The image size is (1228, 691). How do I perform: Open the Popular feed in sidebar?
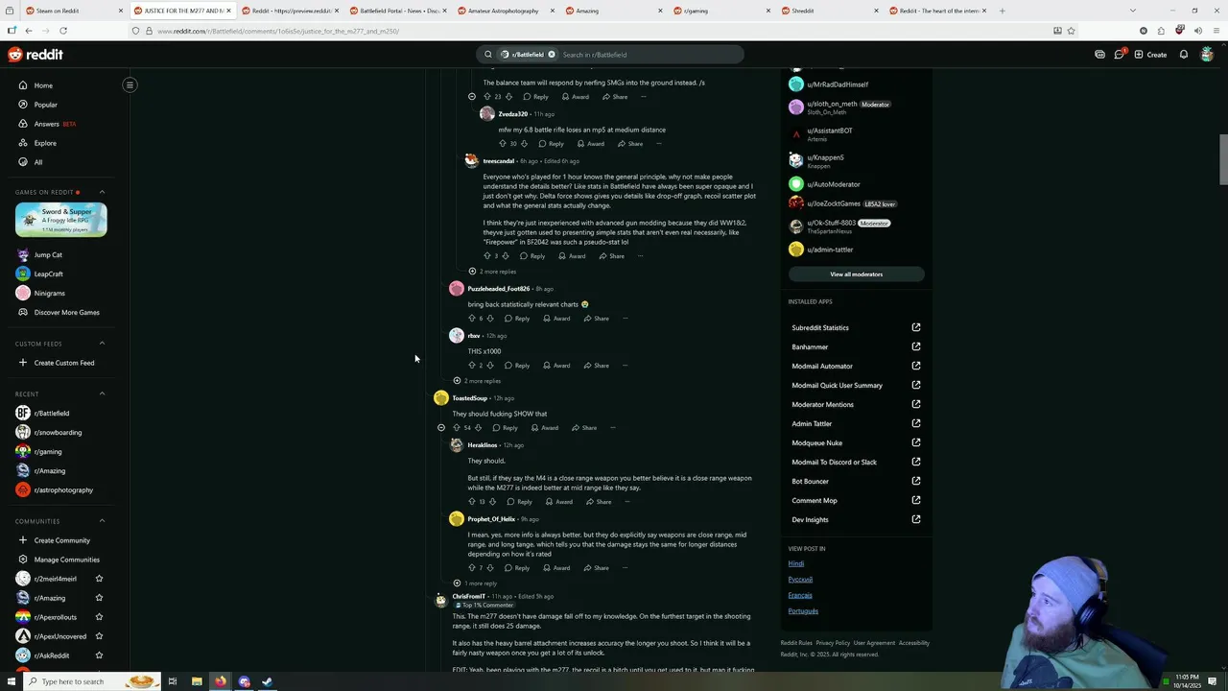45,105
